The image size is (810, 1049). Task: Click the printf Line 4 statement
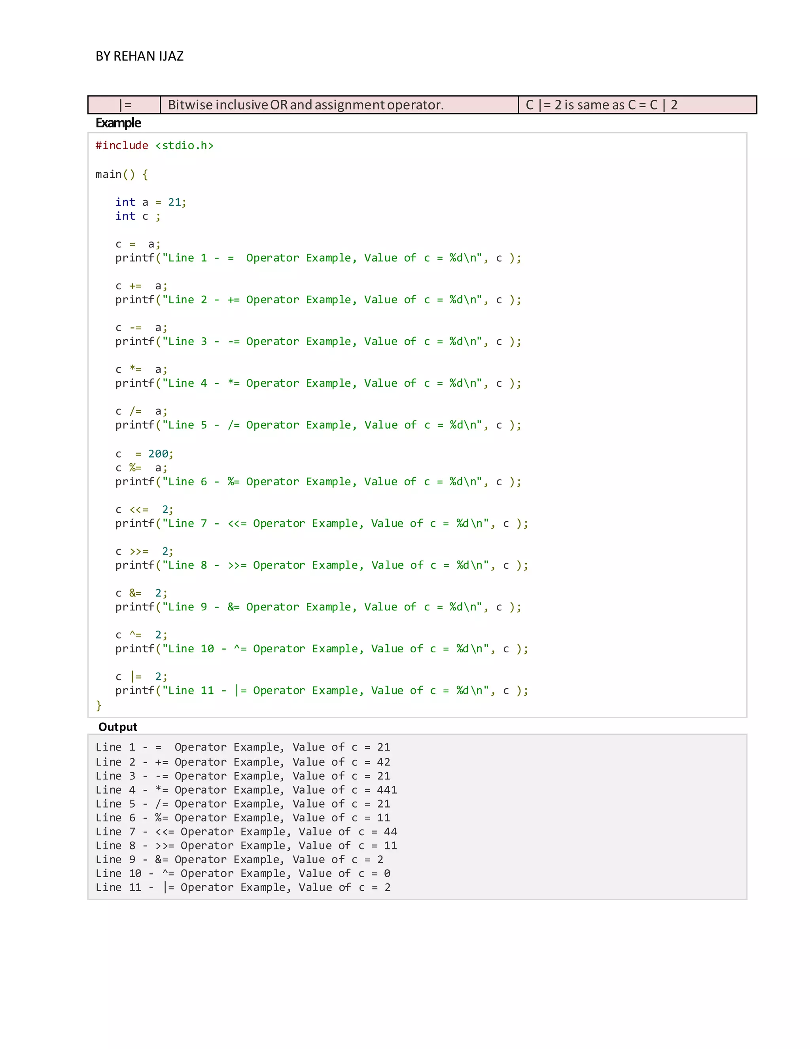click(x=318, y=383)
